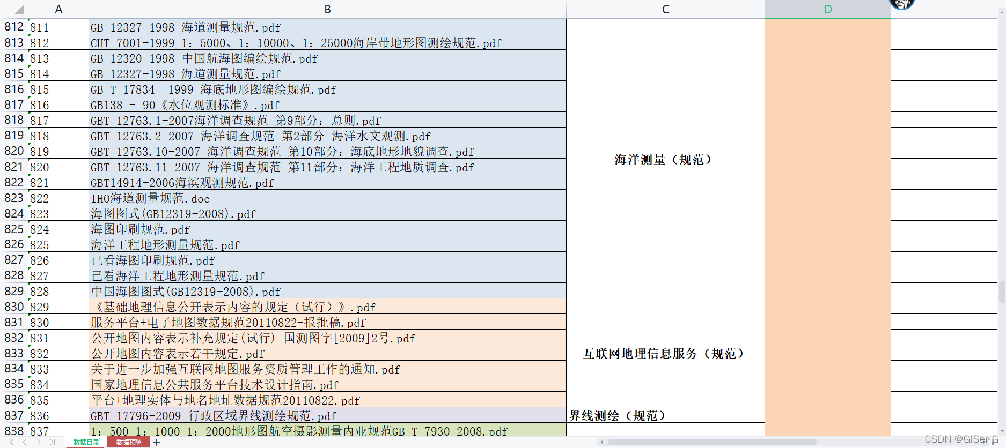This screenshot has height=448, width=1006.
Task: Select column A header
Action: pos(58,9)
